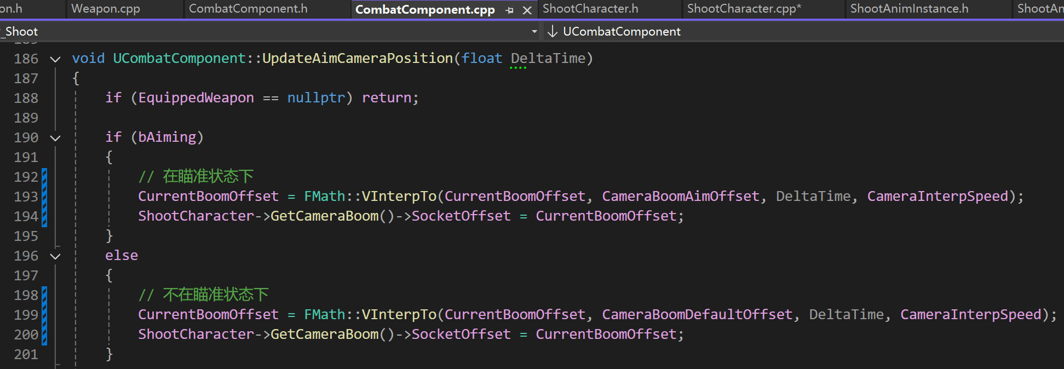Close the CombatComponent.cpp tab
Screen dimensions: 1064x369
click(527, 10)
